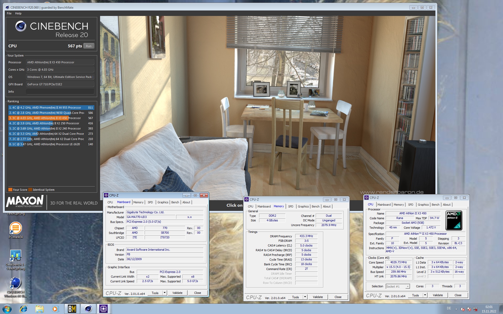Click the Action Center flag tray icon
Screen dimensions: 503x314
pos(469,309)
